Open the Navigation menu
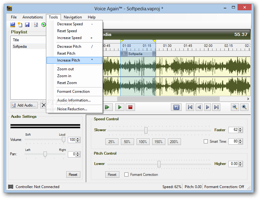260x199 pixels. pos(72,17)
